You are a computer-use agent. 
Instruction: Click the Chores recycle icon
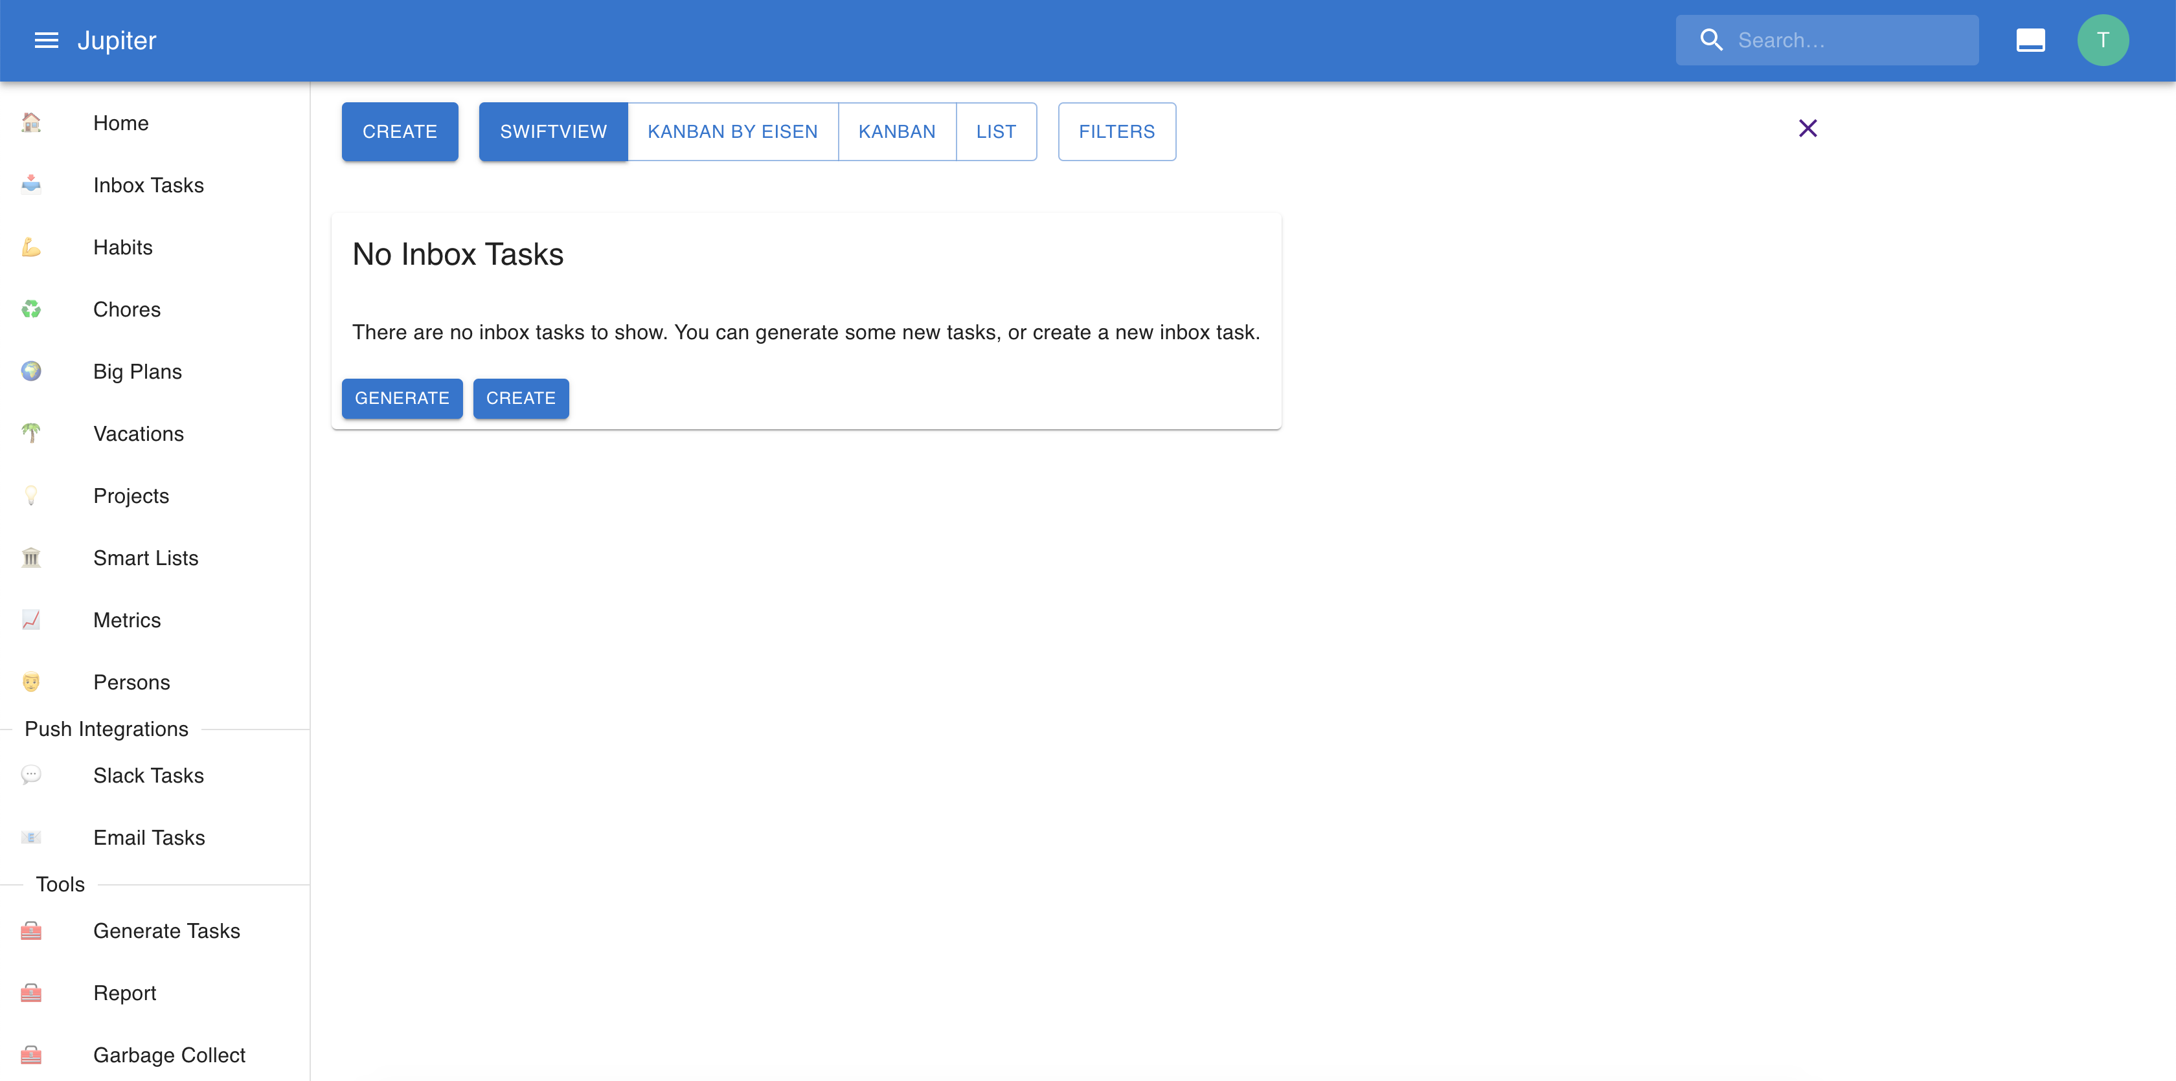pyautogui.click(x=31, y=310)
